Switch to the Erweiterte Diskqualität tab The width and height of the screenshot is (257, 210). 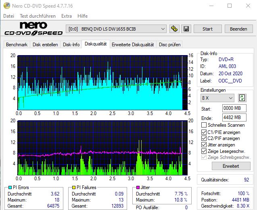point(133,45)
